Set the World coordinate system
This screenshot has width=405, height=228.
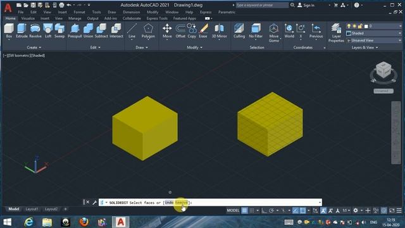click(x=289, y=31)
